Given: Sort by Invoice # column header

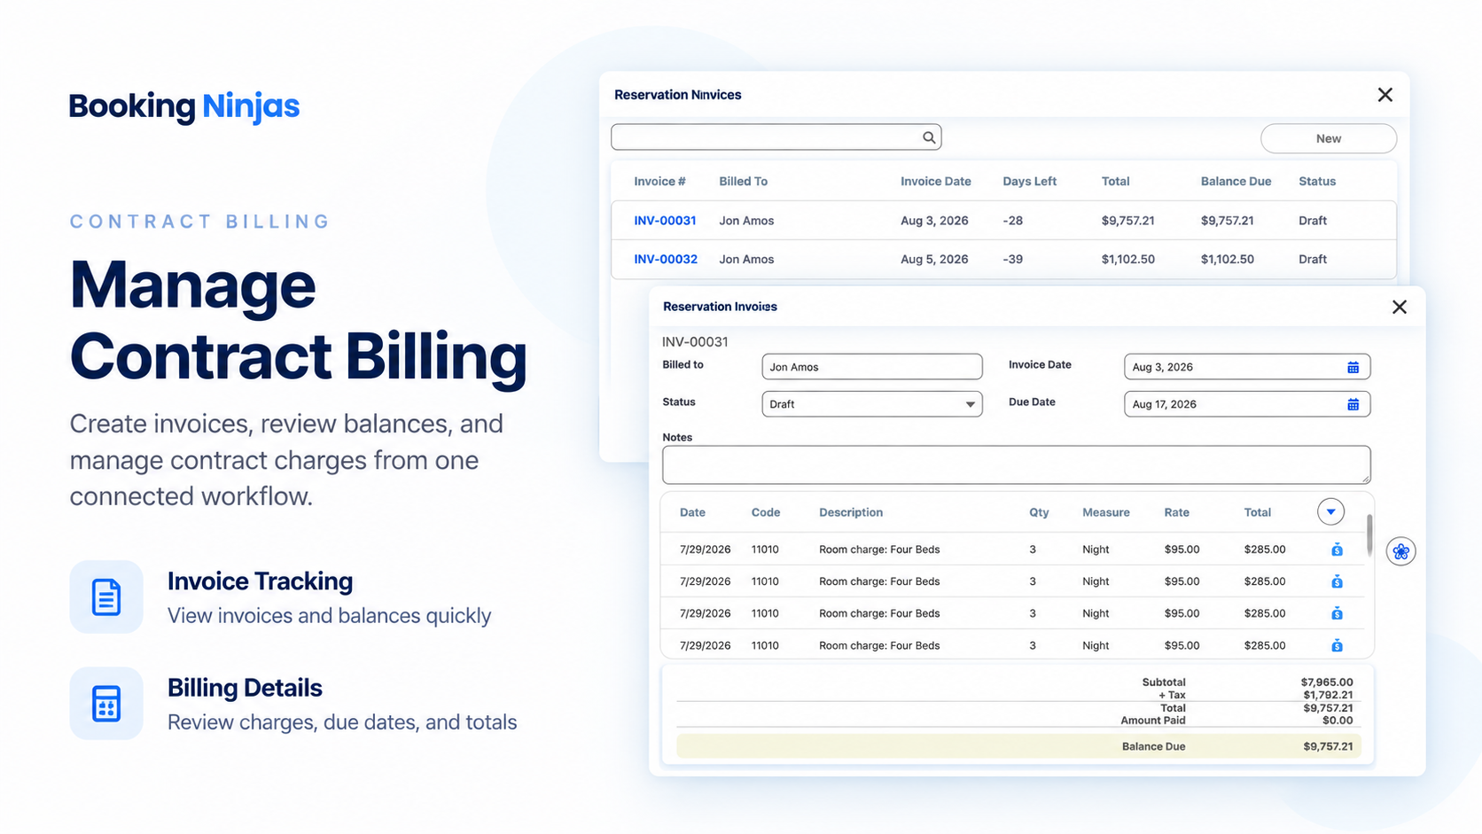Looking at the screenshot, I should (659, 182).
